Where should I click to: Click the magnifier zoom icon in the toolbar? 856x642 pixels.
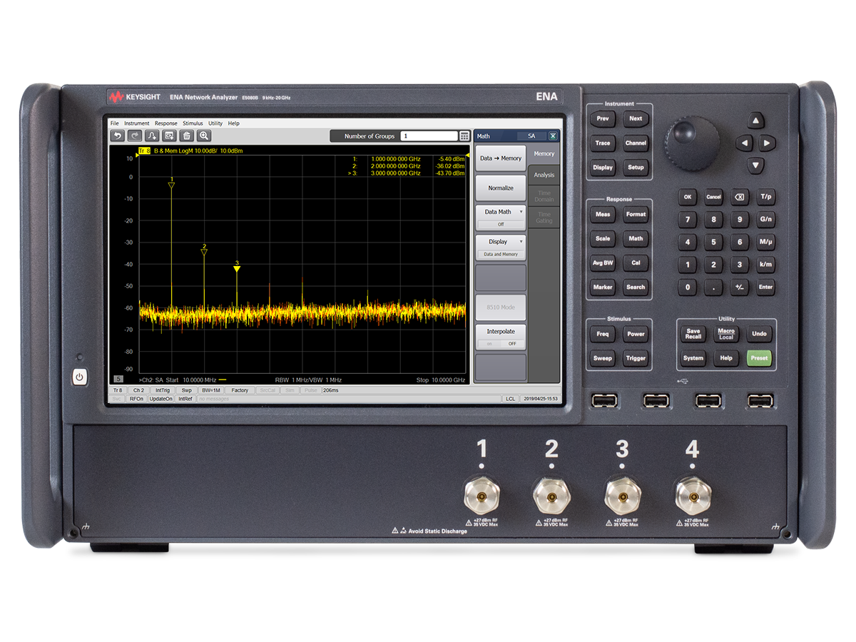click(204, 136)
